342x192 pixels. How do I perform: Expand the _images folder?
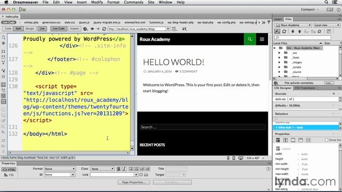click(279, 62)
